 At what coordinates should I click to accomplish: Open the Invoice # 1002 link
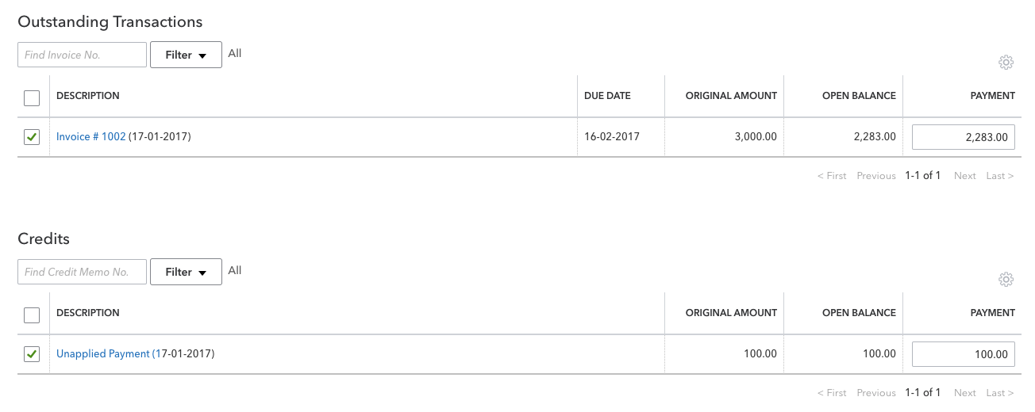90,136
